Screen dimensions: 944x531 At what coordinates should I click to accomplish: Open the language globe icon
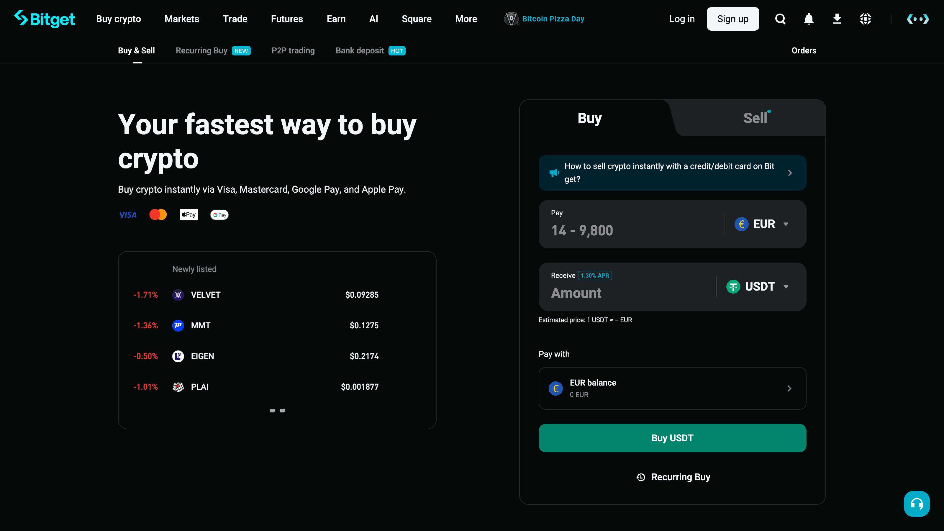(865, 19)
